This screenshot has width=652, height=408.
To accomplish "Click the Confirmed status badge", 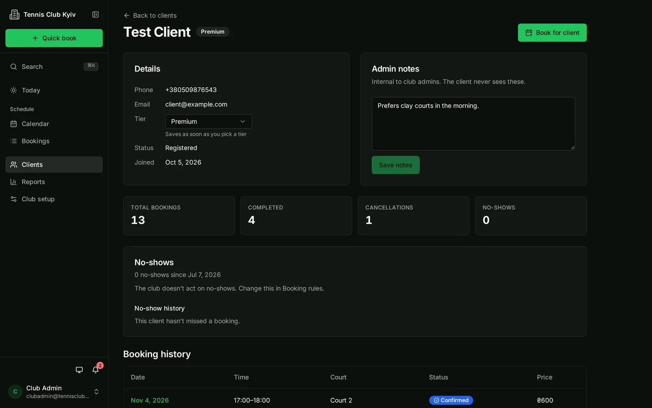I will click(x=451, y=400).
